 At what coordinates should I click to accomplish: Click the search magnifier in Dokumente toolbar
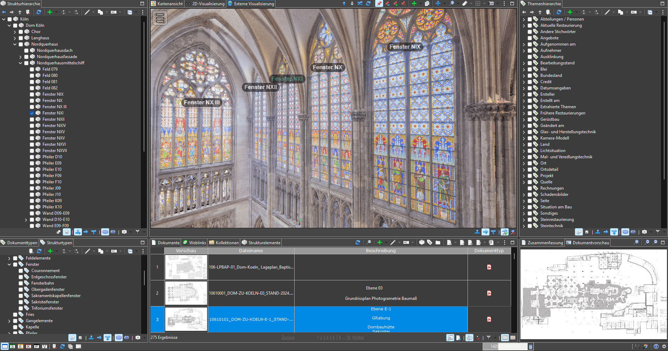click(x=369, y=242)
